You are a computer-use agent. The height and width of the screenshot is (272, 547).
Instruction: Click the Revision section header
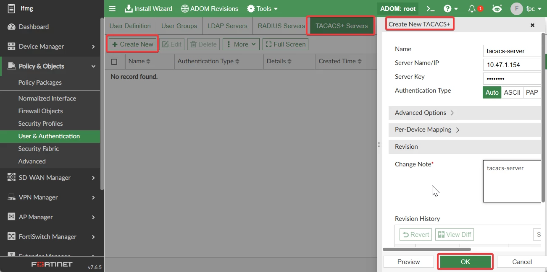pos(465,147)
